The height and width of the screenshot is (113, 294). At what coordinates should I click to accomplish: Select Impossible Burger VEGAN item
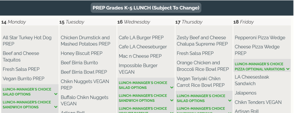[x=138, y=69]
